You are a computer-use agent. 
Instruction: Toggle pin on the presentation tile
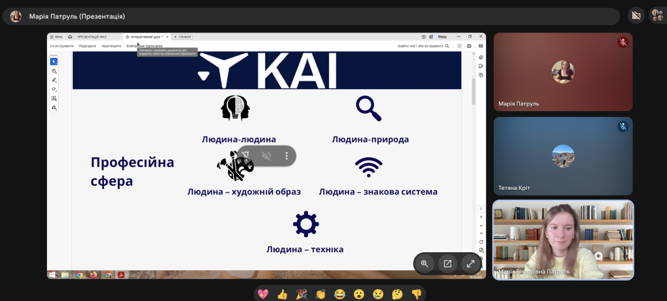click(x=246, y=156)
